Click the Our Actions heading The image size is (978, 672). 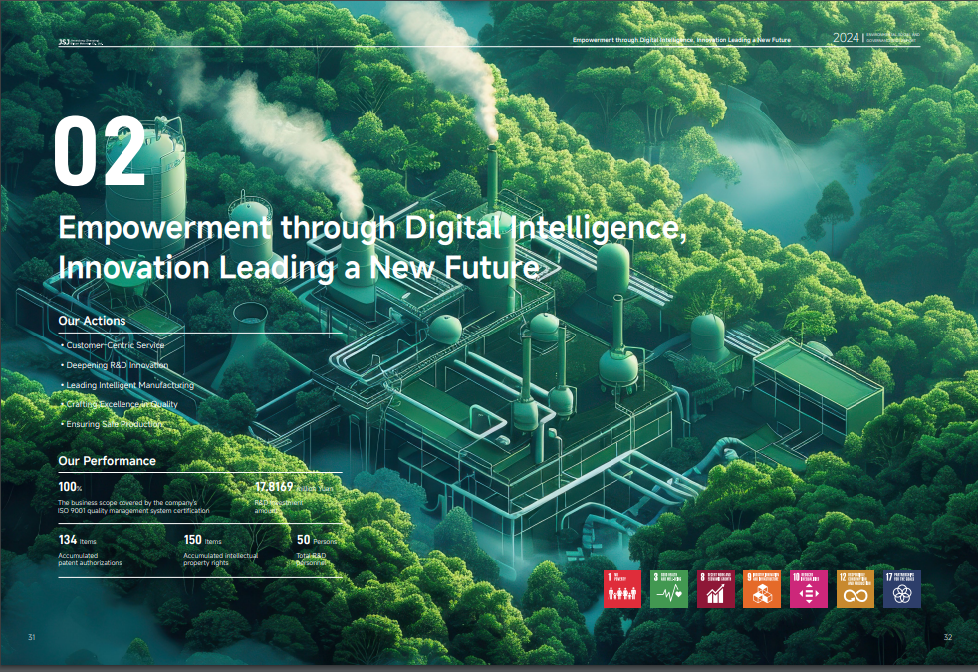tap(92, 321)
